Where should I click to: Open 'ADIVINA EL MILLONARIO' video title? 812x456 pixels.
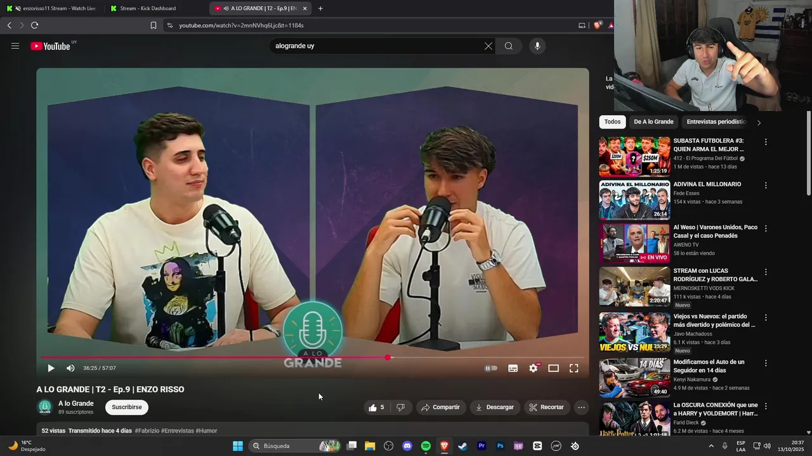[707, 184]
